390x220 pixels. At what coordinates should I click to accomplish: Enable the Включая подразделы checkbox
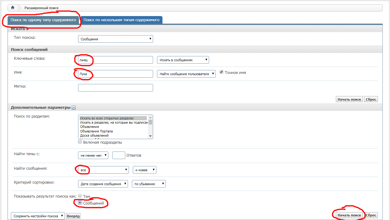tap(80, 142)
